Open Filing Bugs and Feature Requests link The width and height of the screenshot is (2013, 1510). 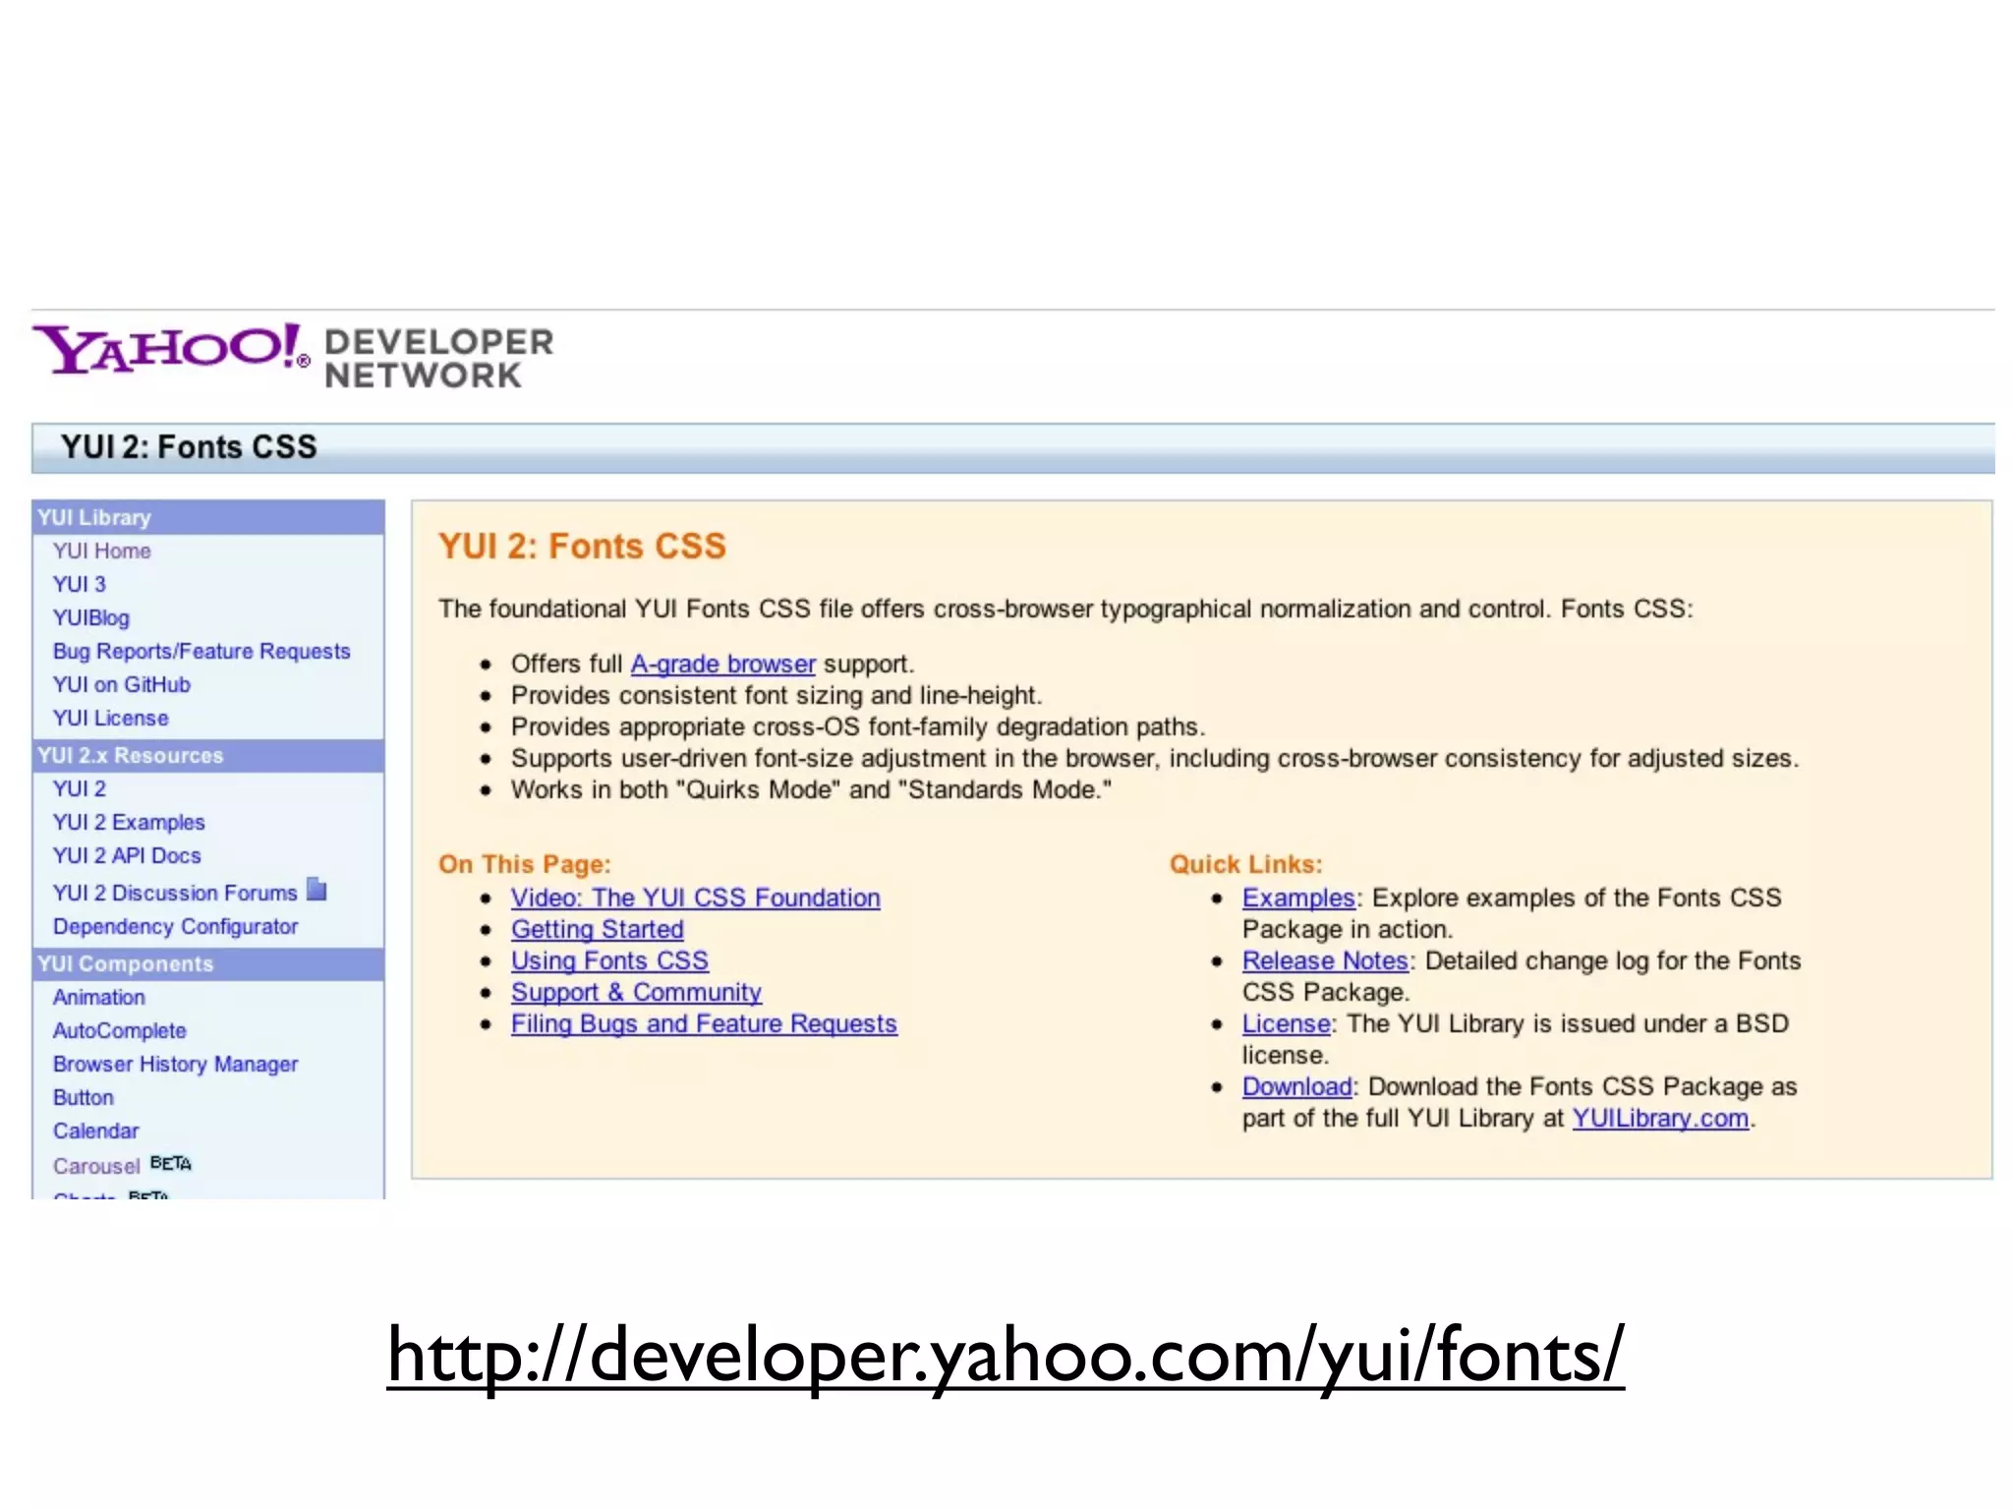704,1023
